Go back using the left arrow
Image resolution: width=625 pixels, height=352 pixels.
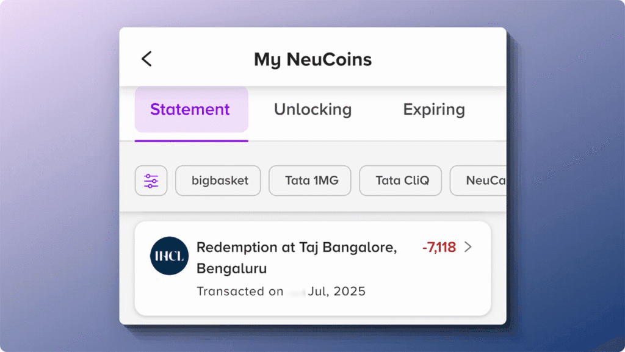tap(146, 59)
